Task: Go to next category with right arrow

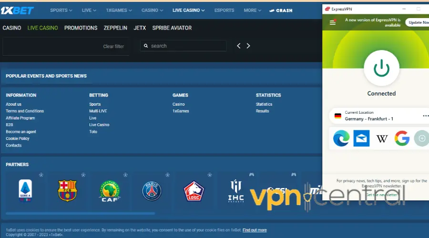Action: click(x=248, y=46)
